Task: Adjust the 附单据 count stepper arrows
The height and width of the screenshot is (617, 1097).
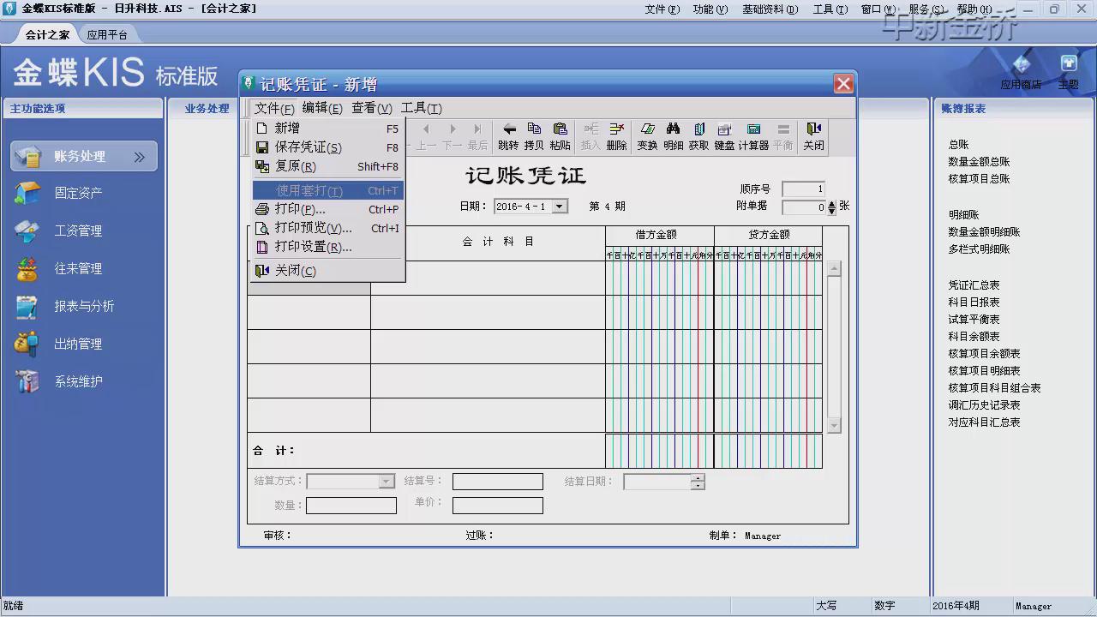Action: [x=831, y=207]
